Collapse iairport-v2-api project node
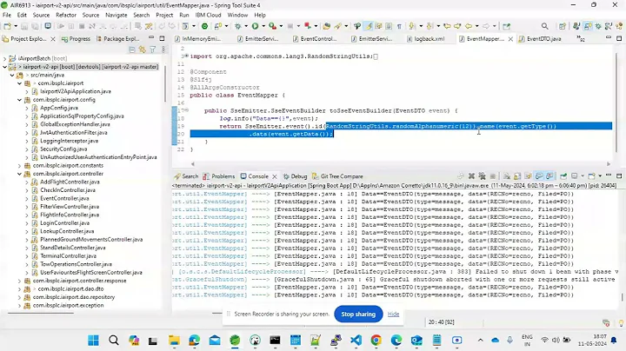Screen dimensions: 626x351 click(5, 67)
